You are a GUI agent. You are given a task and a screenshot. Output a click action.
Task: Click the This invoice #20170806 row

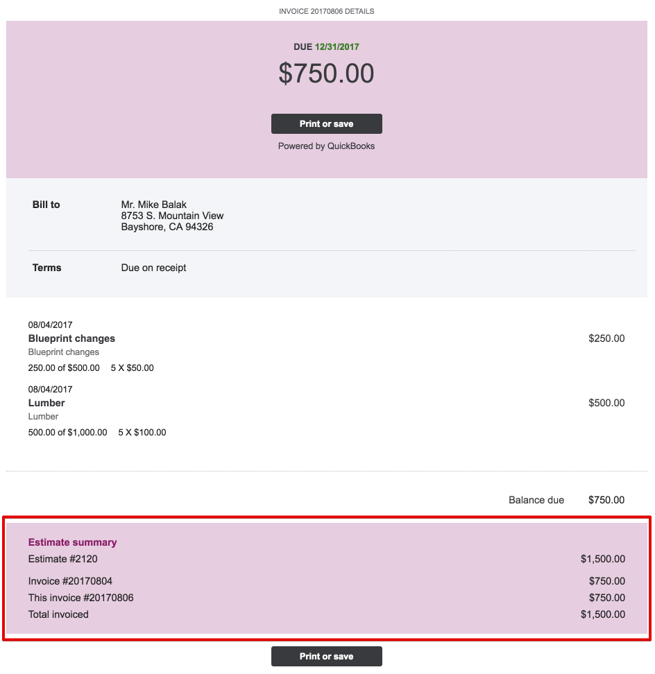(80, 598)
